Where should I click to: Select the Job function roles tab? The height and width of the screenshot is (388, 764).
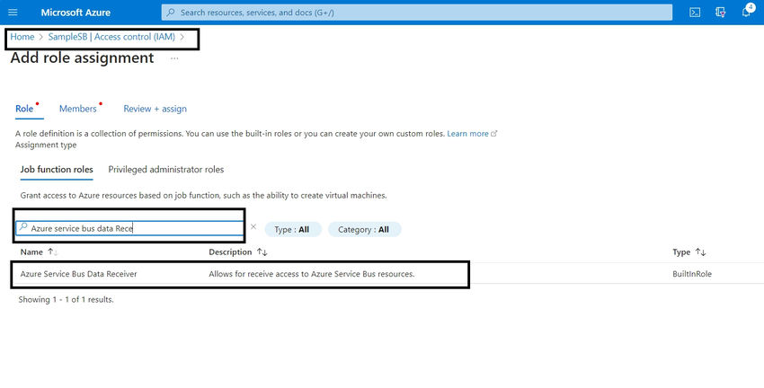(x=57, y=170)
